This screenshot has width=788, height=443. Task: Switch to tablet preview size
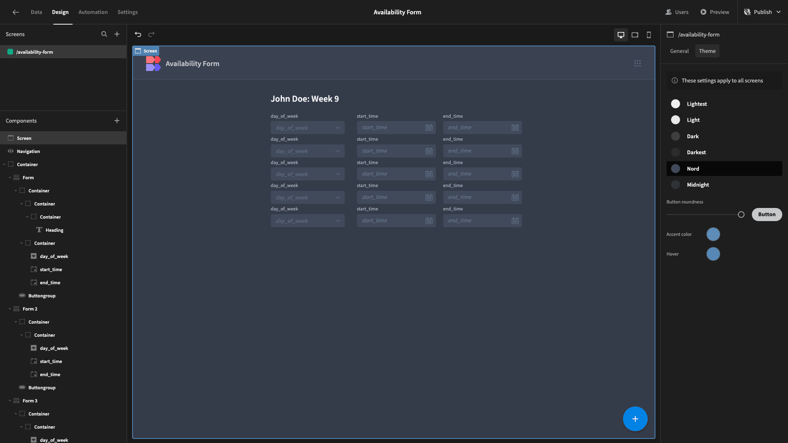[635, 35]
